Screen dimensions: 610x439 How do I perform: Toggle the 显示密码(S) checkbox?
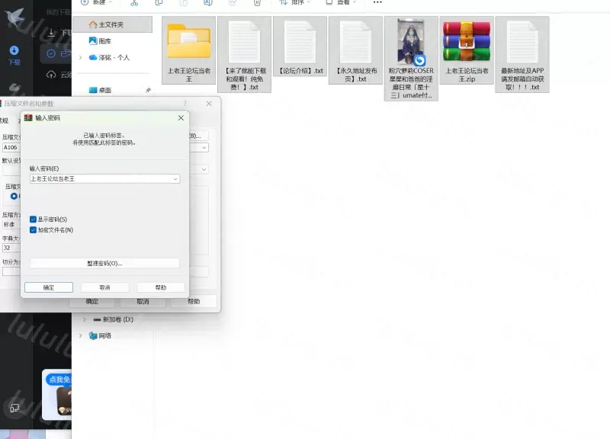pyautogui.click(x=33, y=219)
